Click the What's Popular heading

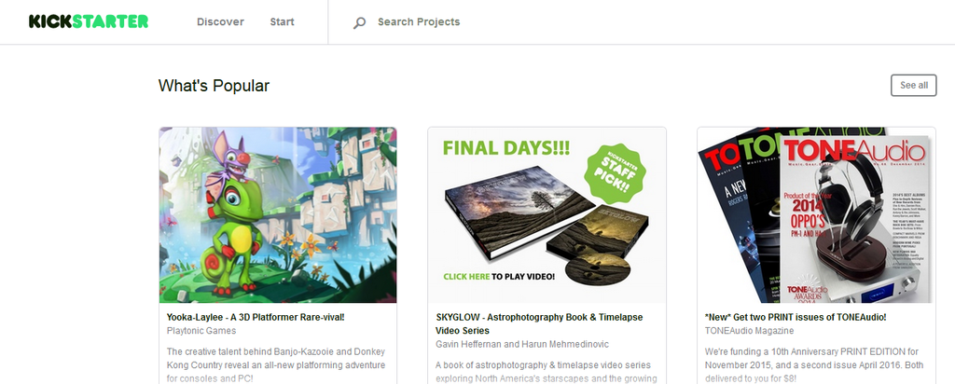click(x=214, y=86)
